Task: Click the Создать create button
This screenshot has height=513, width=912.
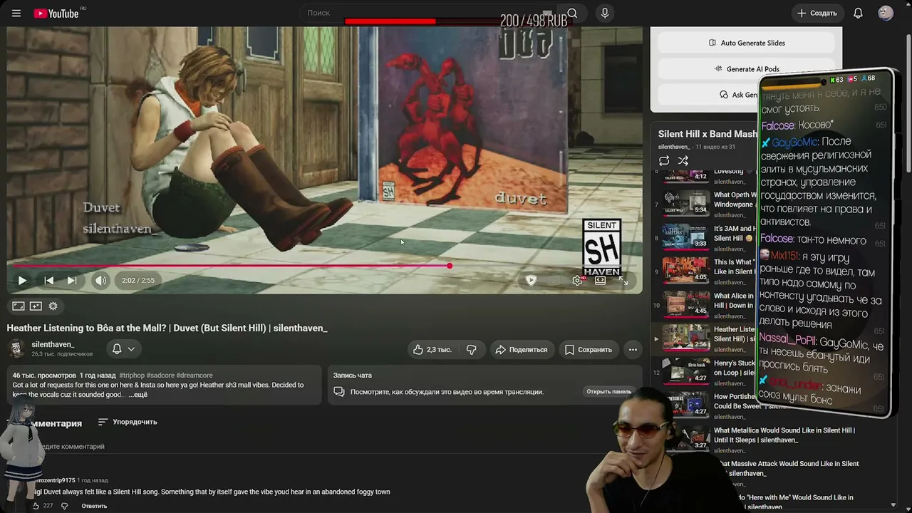Action: point(817,13)
